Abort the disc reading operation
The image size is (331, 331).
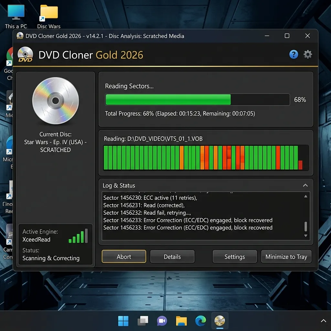coord(124,256)
